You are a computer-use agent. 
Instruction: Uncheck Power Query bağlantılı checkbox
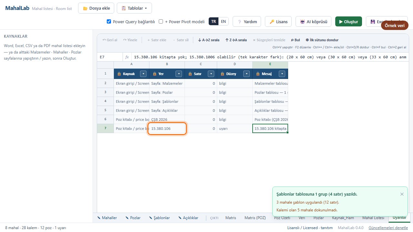click(x=109, y=22)
